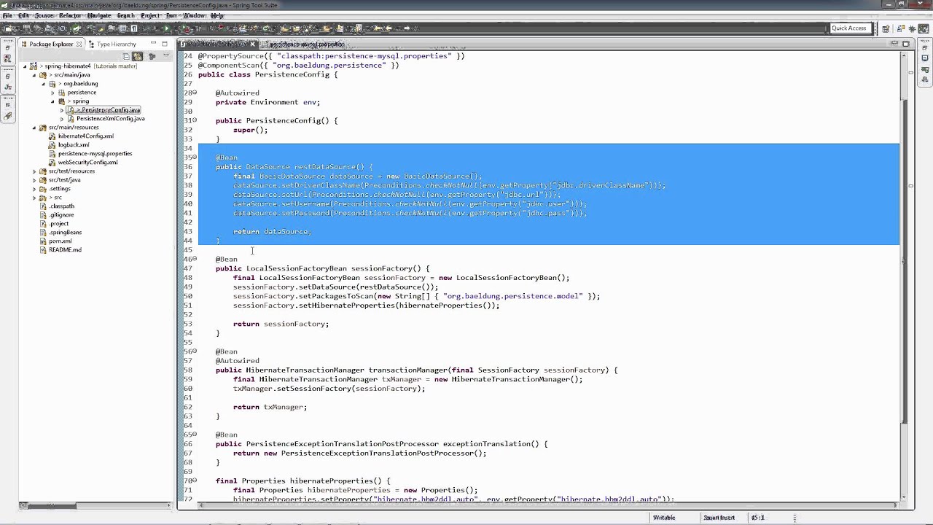Screen dimensions: 933x525
Task: Toggle Link with Editor in Package Explorer
Action: point(137,56)
